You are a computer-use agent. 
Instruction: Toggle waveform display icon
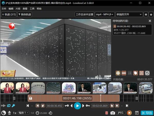pos(4,106)
